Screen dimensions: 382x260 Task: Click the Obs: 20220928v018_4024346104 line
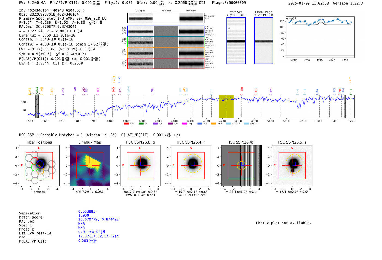[x=49, y=14]
